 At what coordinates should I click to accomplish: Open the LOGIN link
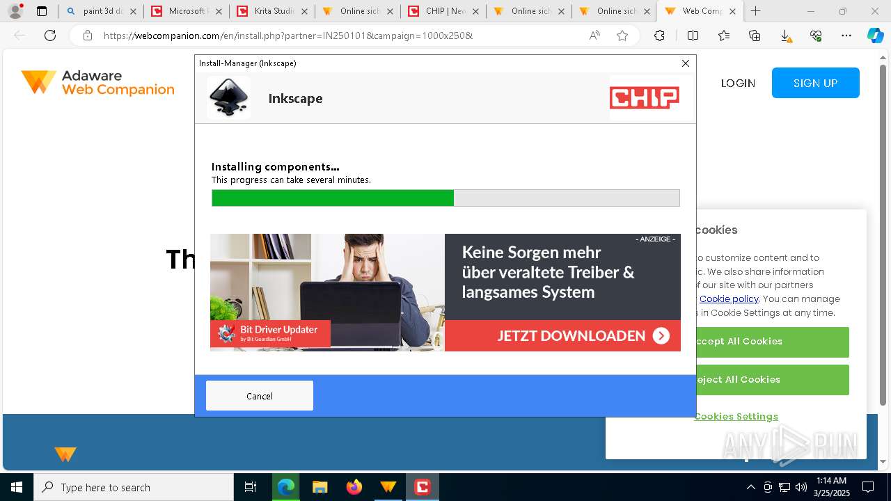click(738, 83)
